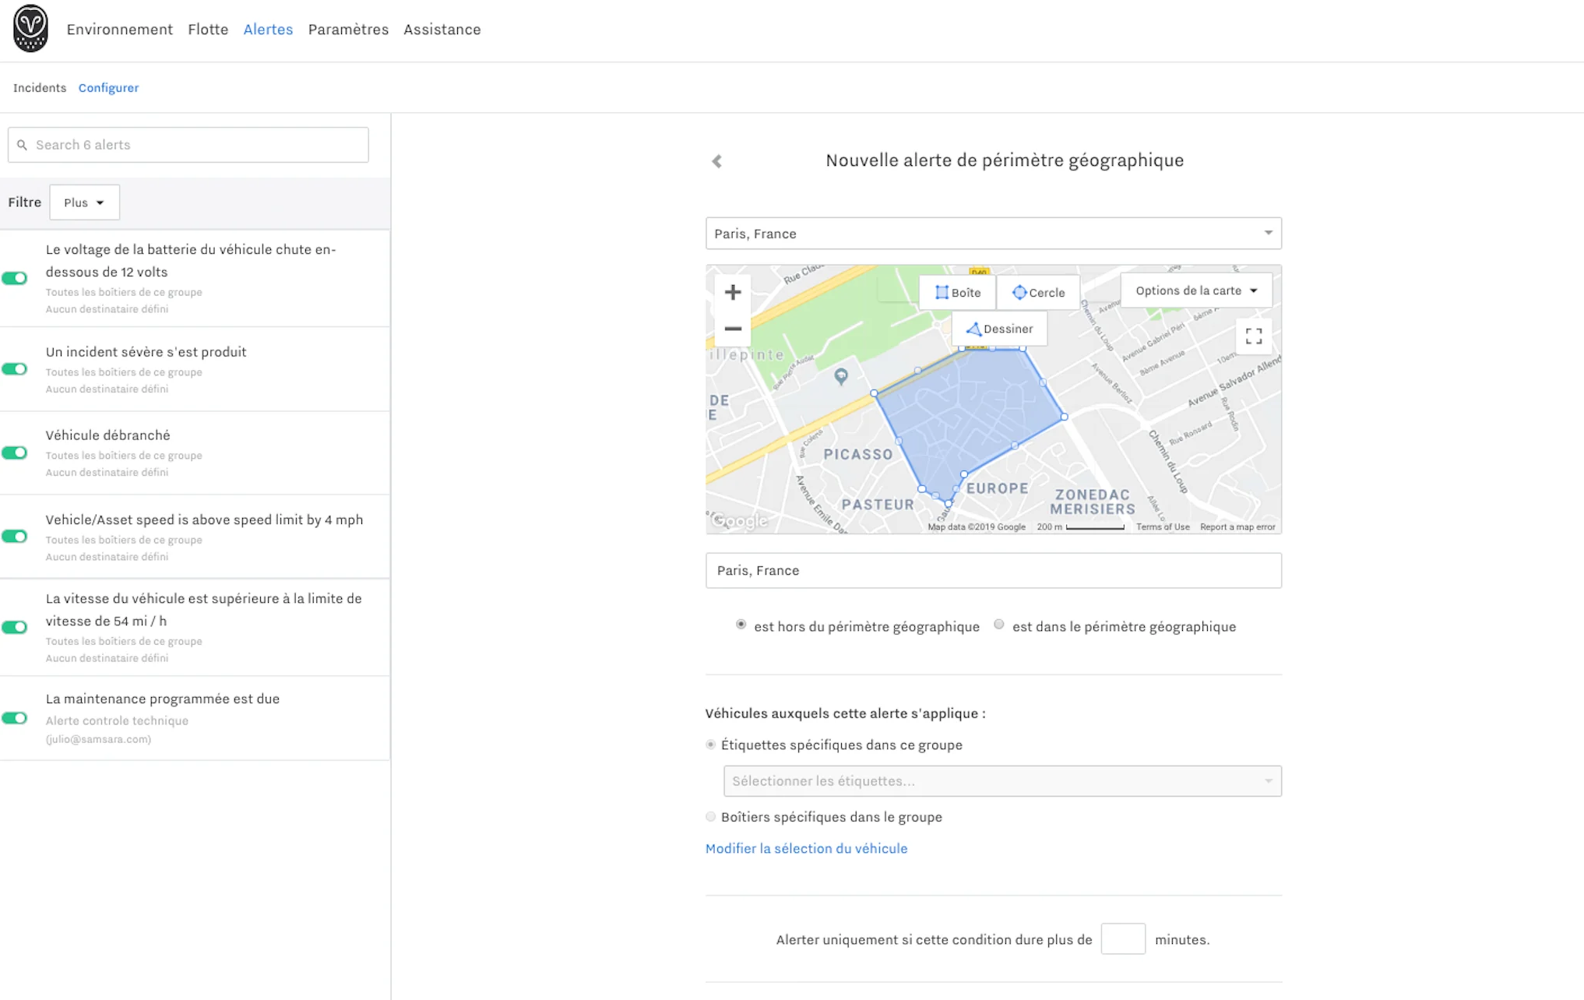Select the Cercle circle drawing tool
The image size is (1584, 1000).
(x=1037, y=293)
